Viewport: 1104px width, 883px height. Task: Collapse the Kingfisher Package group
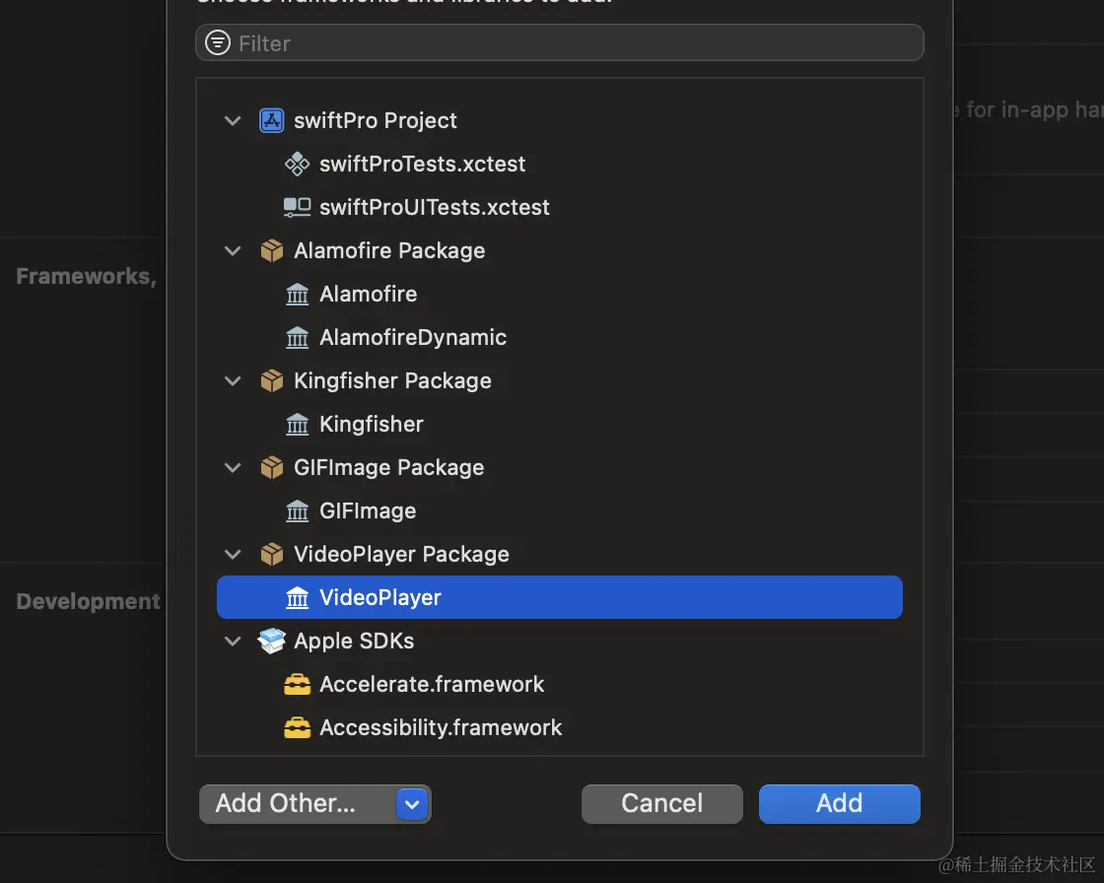[233, 380]
